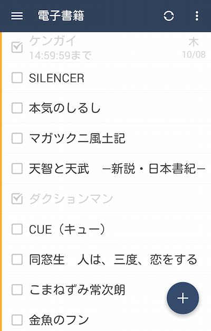Check the こまねずみ常次朗 checkbox

[17, 290]
